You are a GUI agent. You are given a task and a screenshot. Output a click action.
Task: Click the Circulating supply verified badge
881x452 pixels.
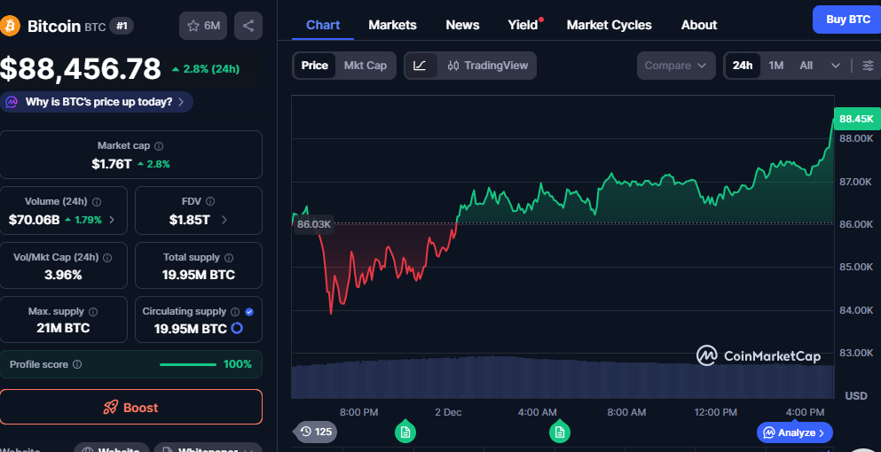(248, 312)
